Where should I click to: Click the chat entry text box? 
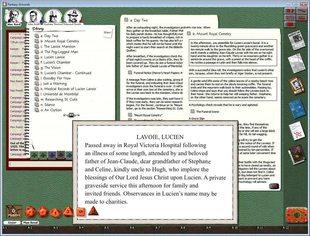point(40,164)
